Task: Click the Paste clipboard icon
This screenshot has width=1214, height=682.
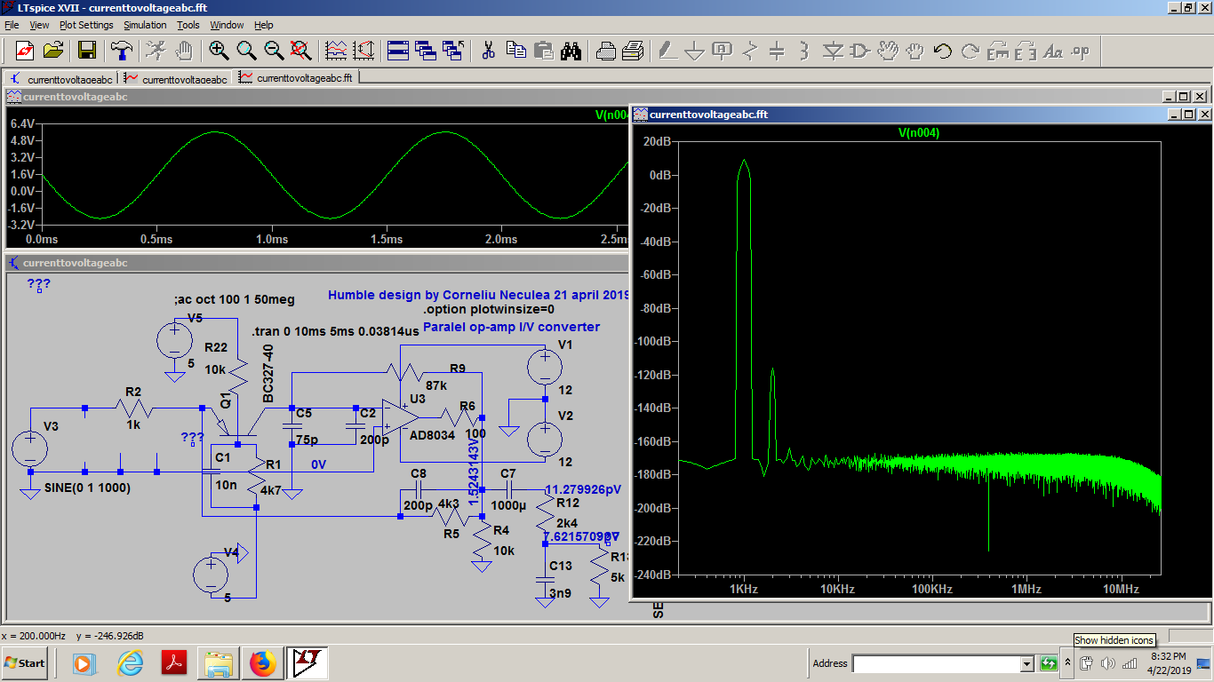Action: pos(543,50)
